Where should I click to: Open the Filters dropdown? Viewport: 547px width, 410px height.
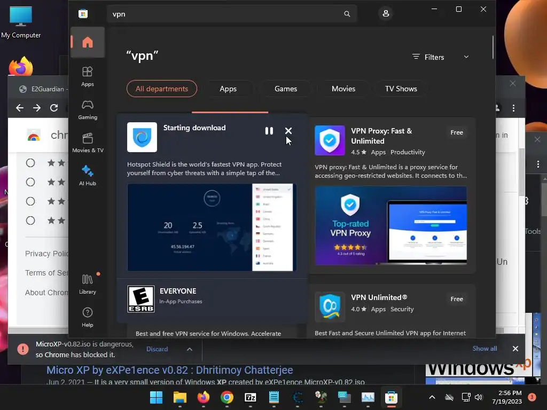tap(440, 57)
